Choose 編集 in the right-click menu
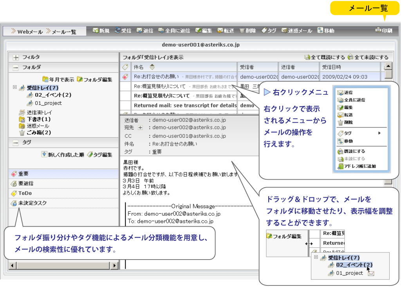 (345, 107)
